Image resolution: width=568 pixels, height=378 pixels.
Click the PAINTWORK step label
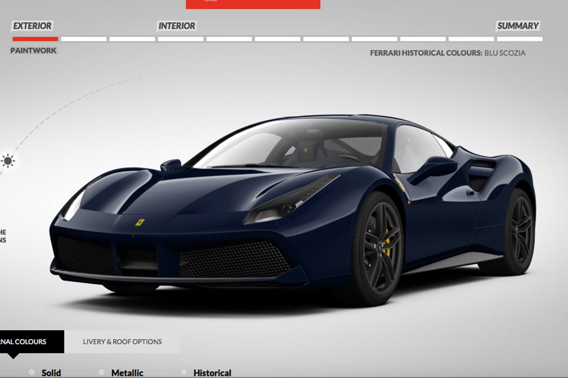point(34,51)
